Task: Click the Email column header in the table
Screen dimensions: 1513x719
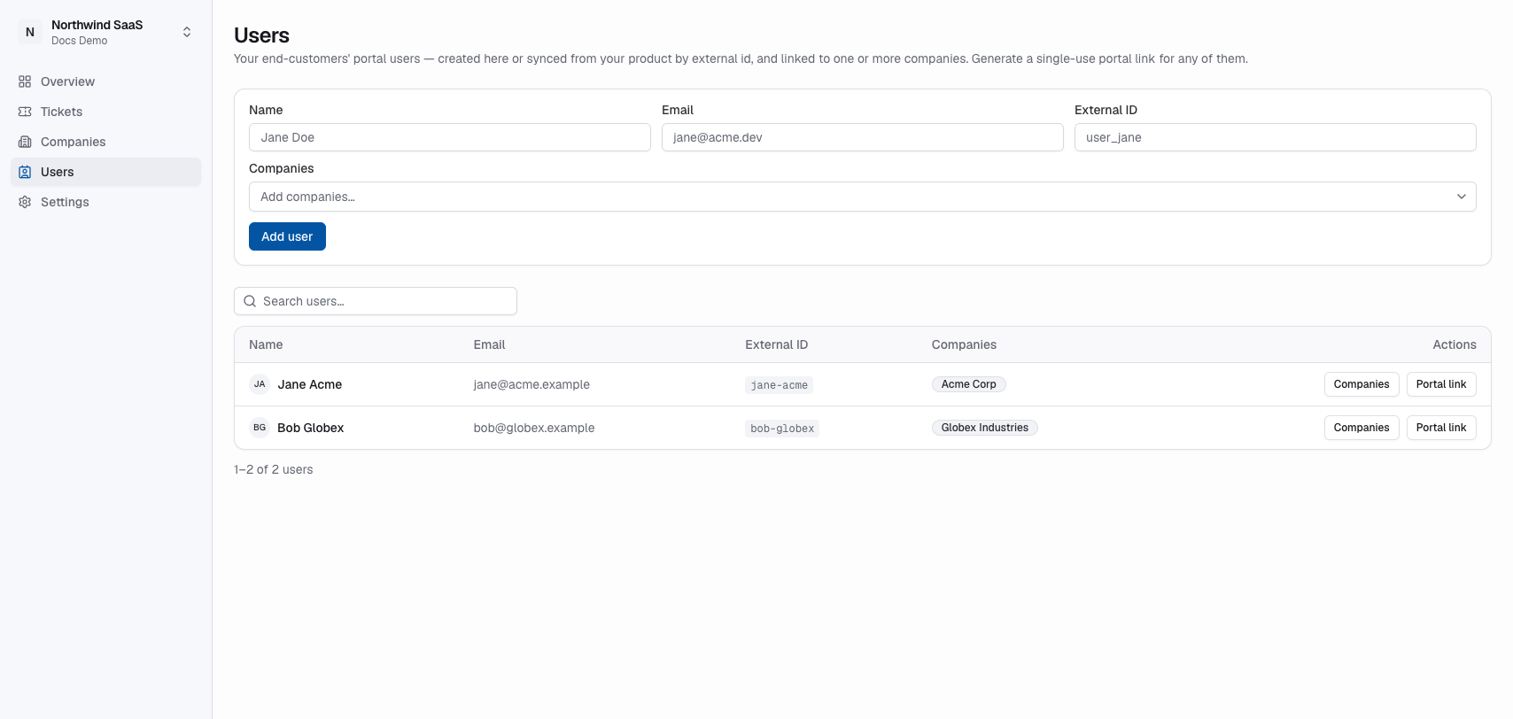Action: (x=489, y=344)
